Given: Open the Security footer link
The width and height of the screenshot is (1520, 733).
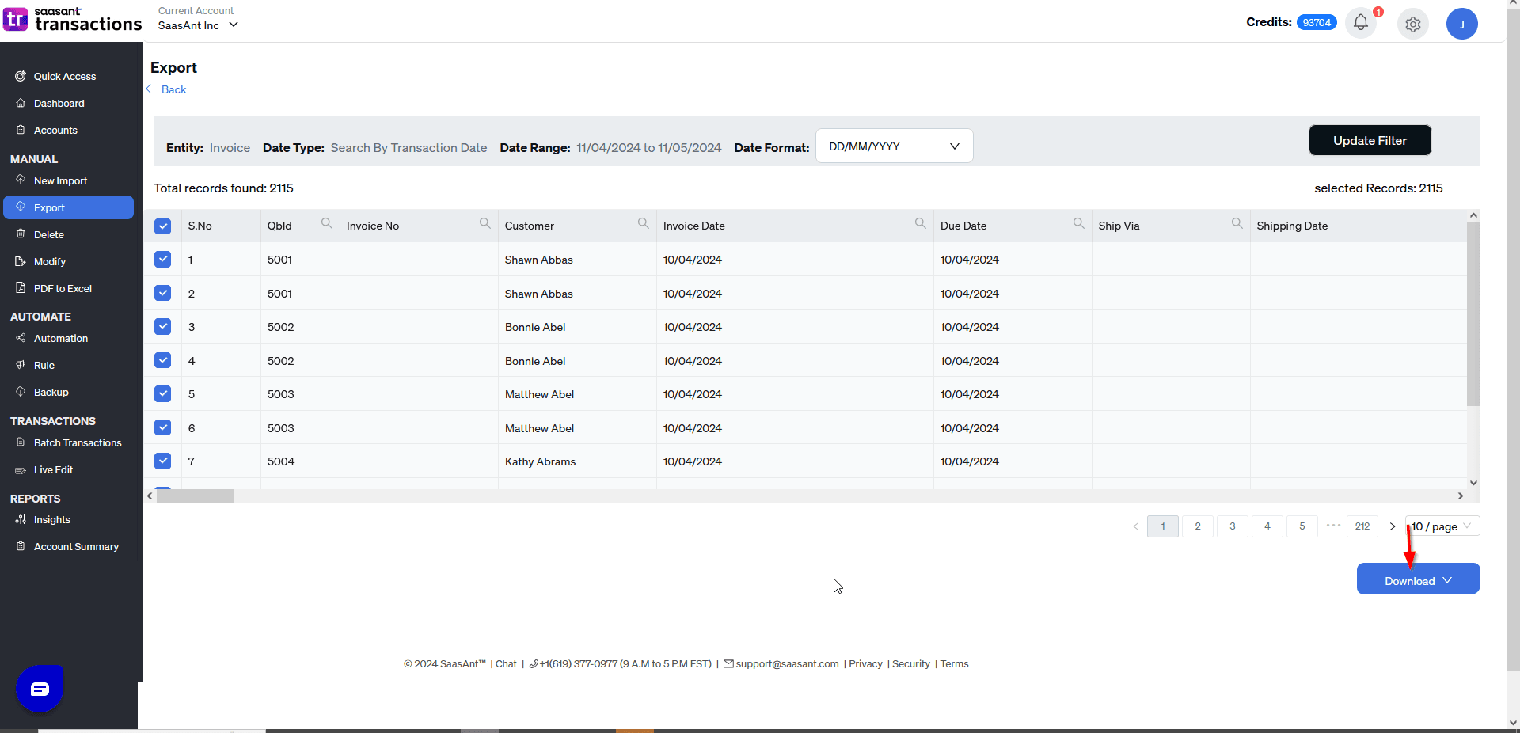Looking at the screenshot, I should click(911, 664).
